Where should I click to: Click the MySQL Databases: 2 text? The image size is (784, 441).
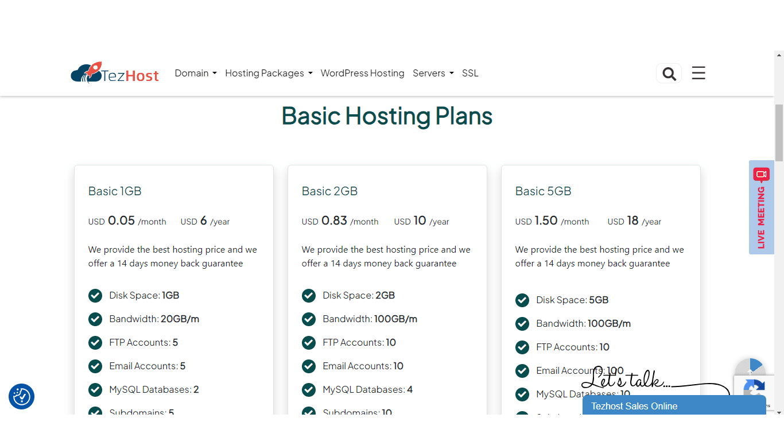(x=154, y=389)
